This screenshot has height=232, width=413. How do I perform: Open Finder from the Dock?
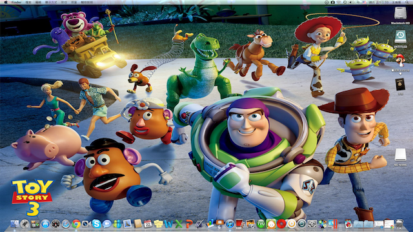[15, 224]
